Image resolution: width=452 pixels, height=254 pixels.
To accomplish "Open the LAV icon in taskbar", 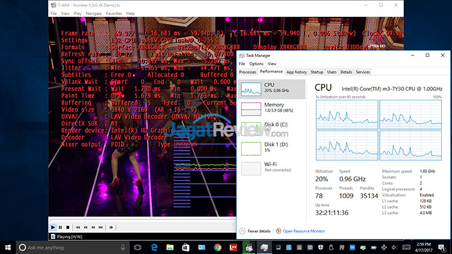I will tap(233, 247).
